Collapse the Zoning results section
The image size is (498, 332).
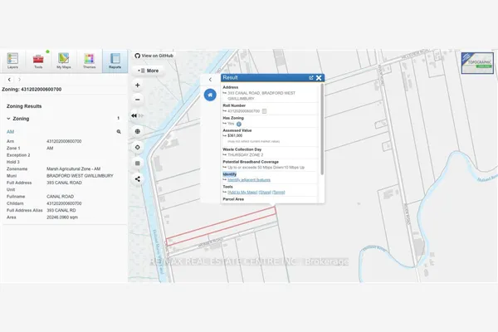pyautogui.click(x=8, y=119)
